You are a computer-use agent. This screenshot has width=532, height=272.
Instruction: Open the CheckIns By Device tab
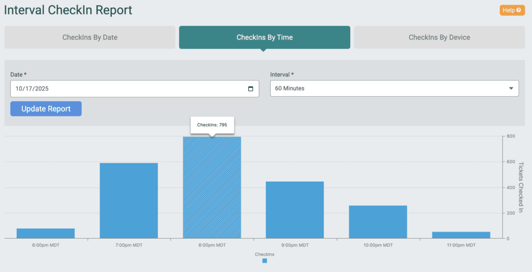[439, 37]
